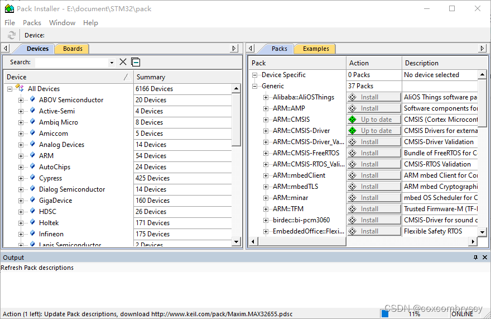491x319 pixels.
Task: Click the Holtek vendor icon
Action: [x=32, y=222]
